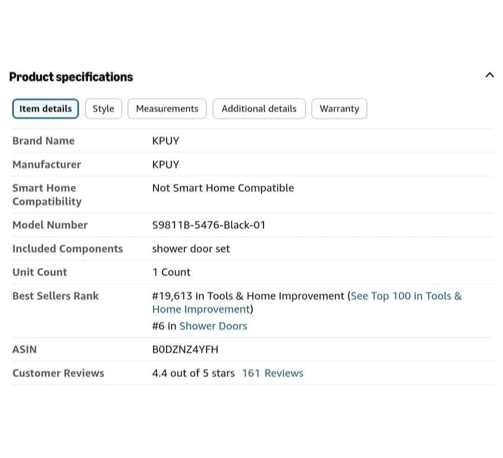The width and height of the screenshot is (503, 458).
Task: Select the Unit Count label
Action: coord(40,272)
